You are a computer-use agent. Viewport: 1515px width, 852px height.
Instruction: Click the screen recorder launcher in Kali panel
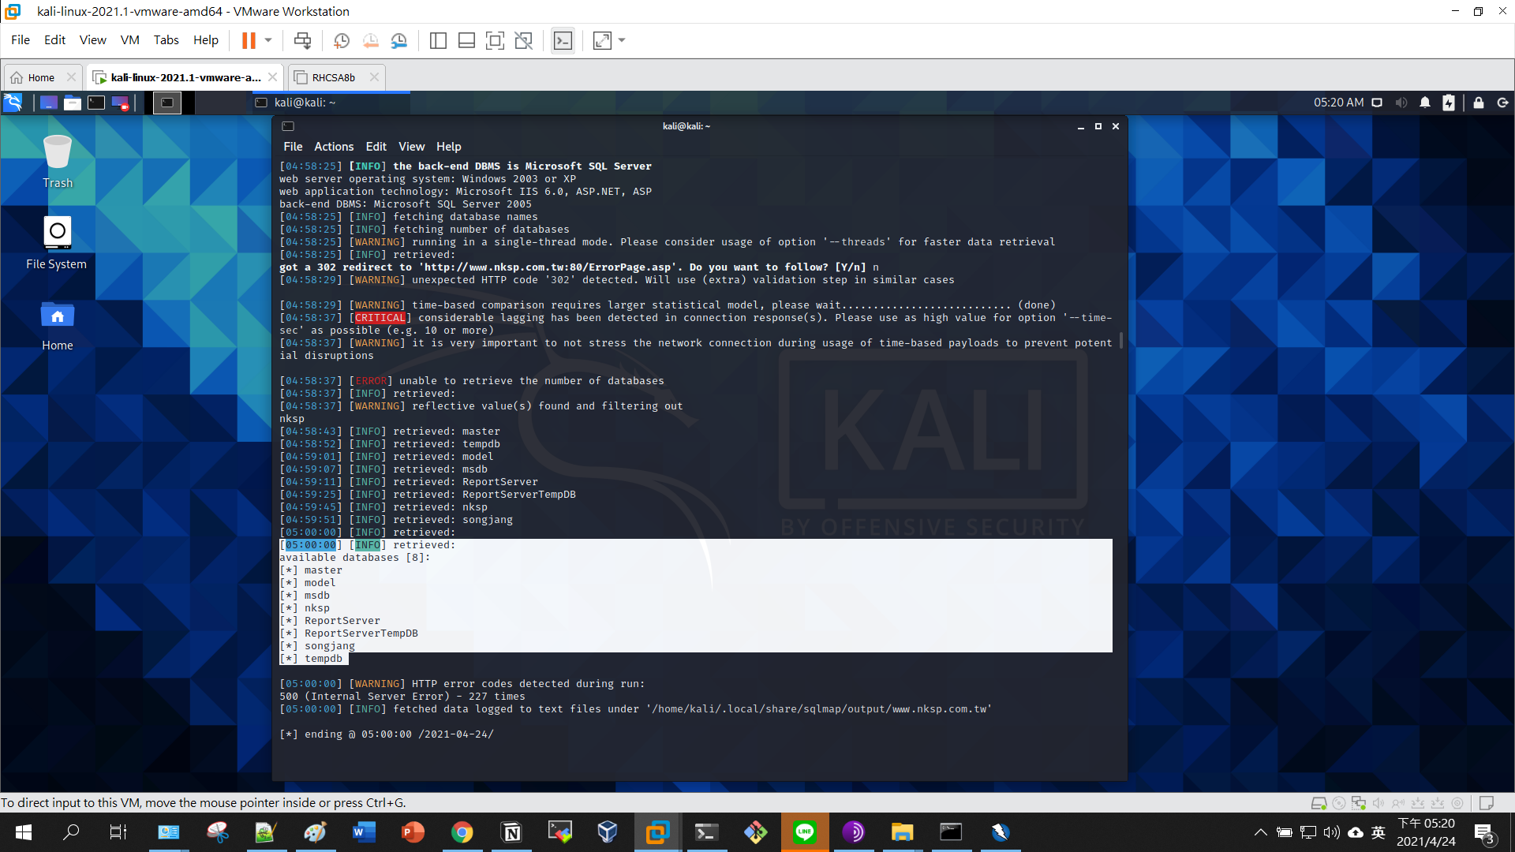[x=120, y=103]
